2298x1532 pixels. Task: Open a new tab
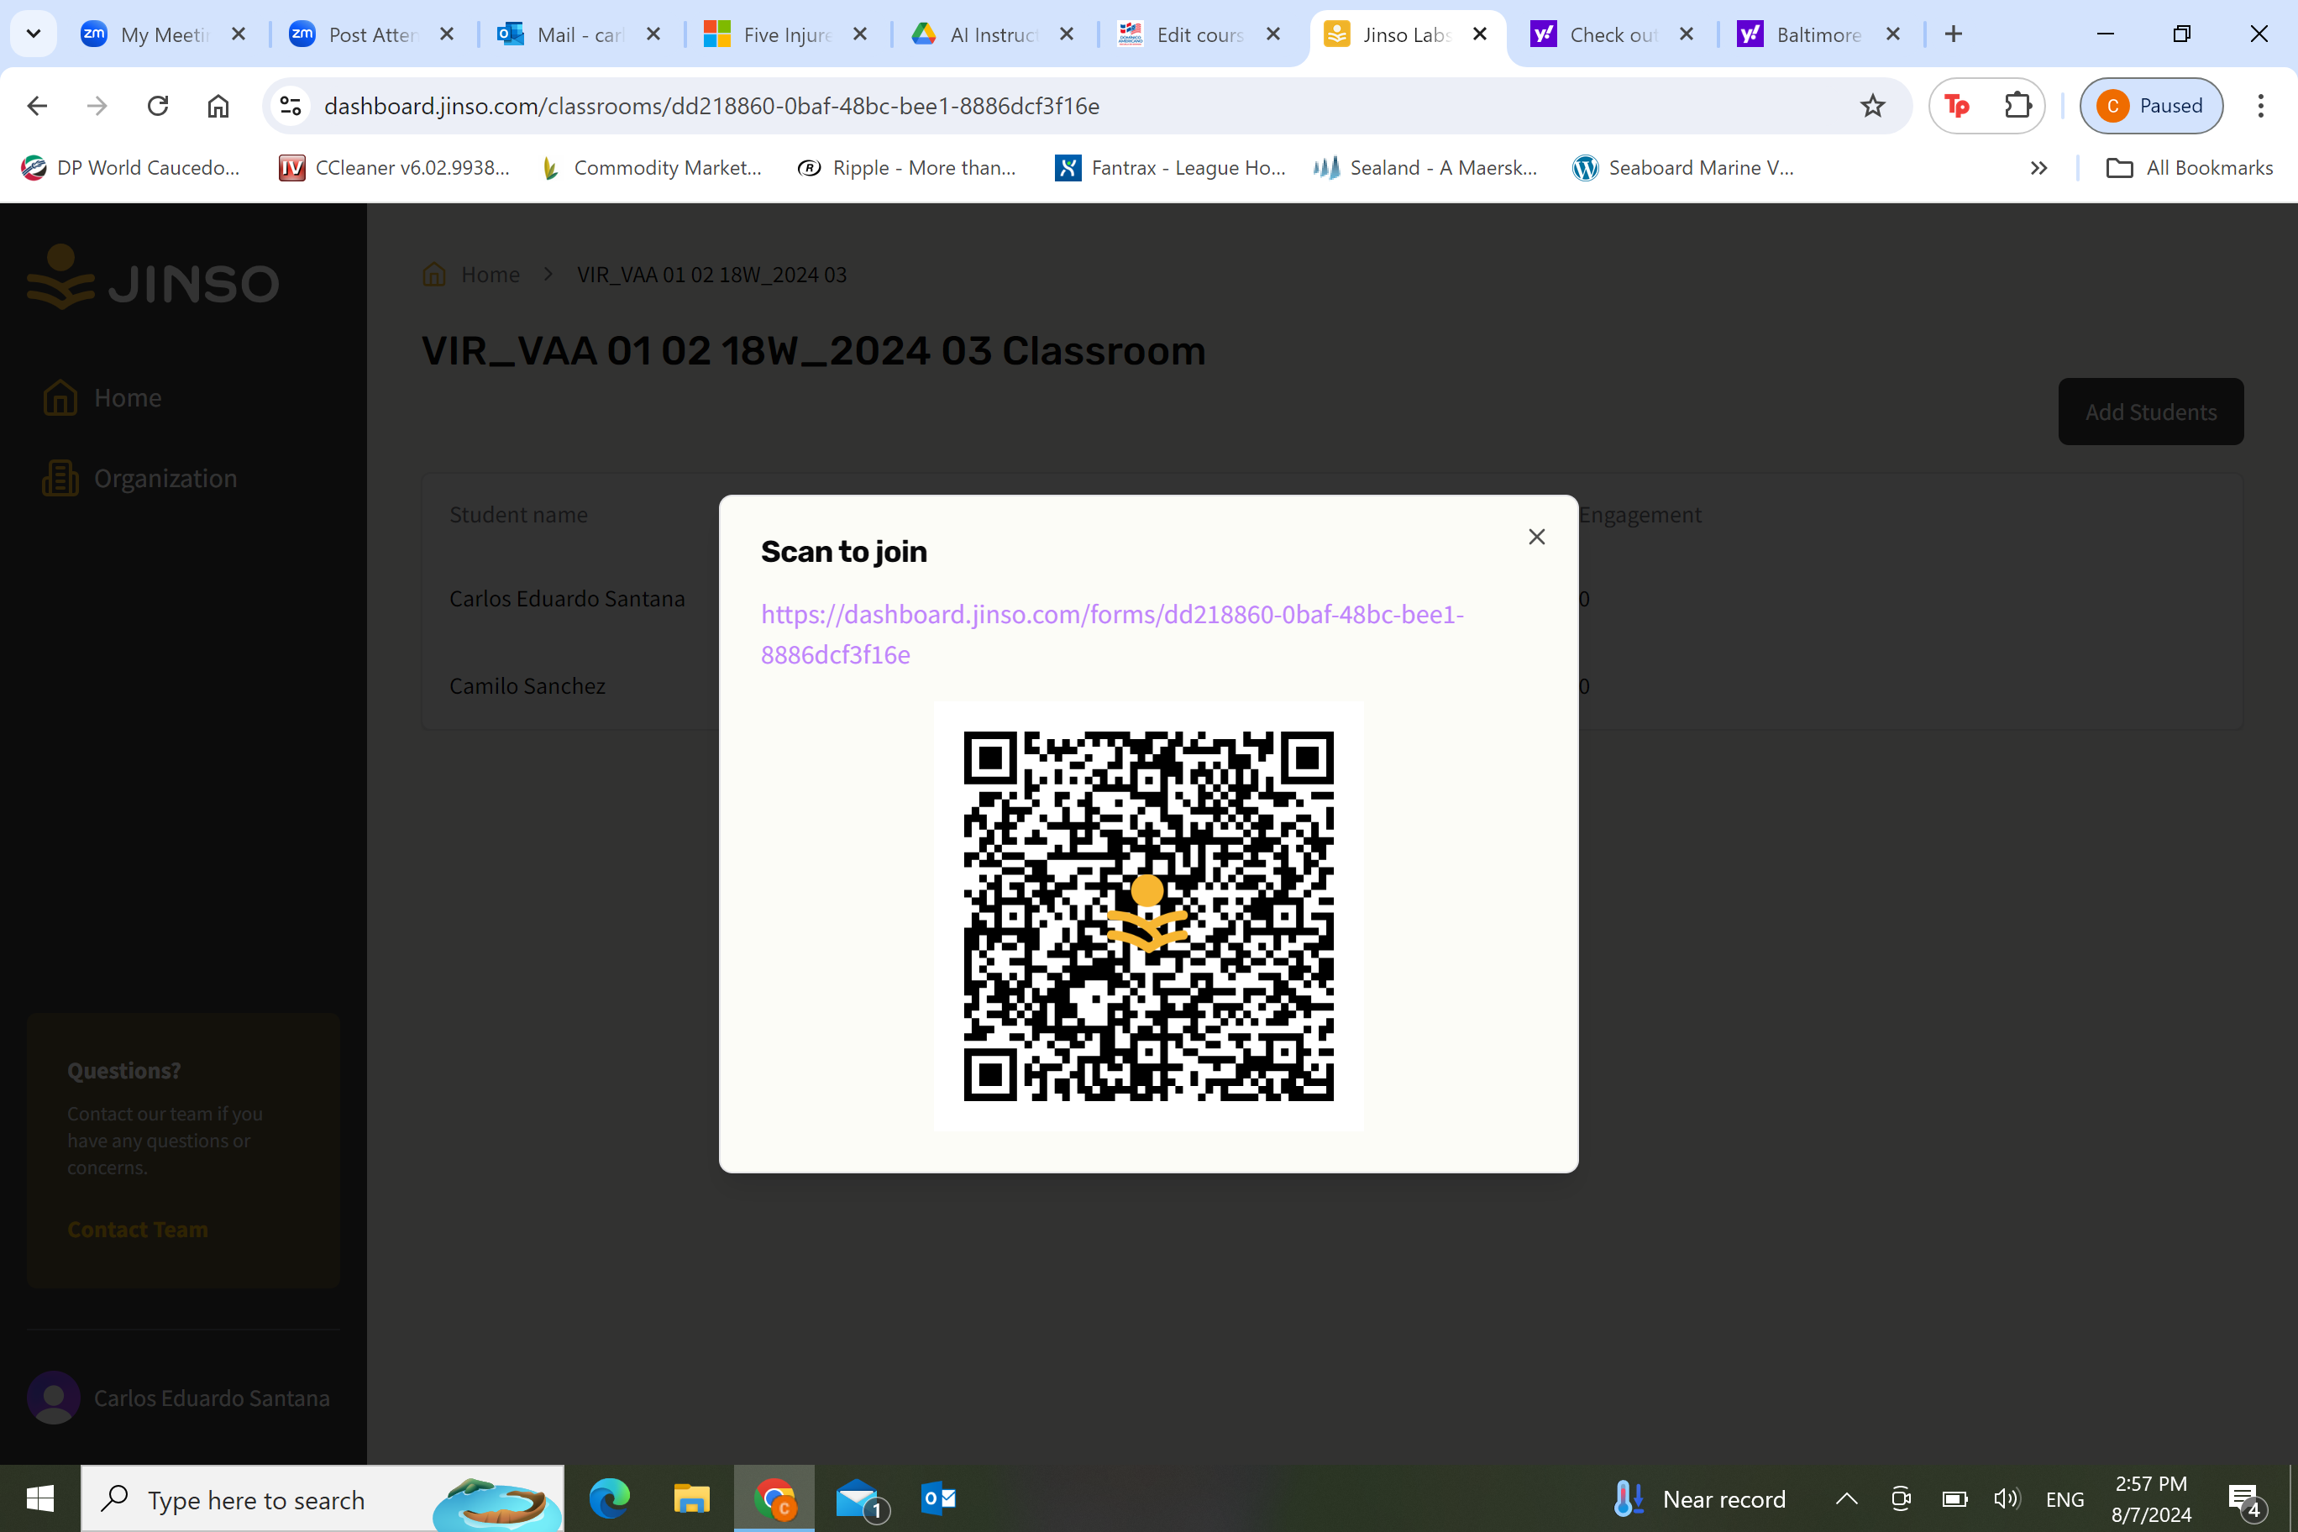[1953, 34]
